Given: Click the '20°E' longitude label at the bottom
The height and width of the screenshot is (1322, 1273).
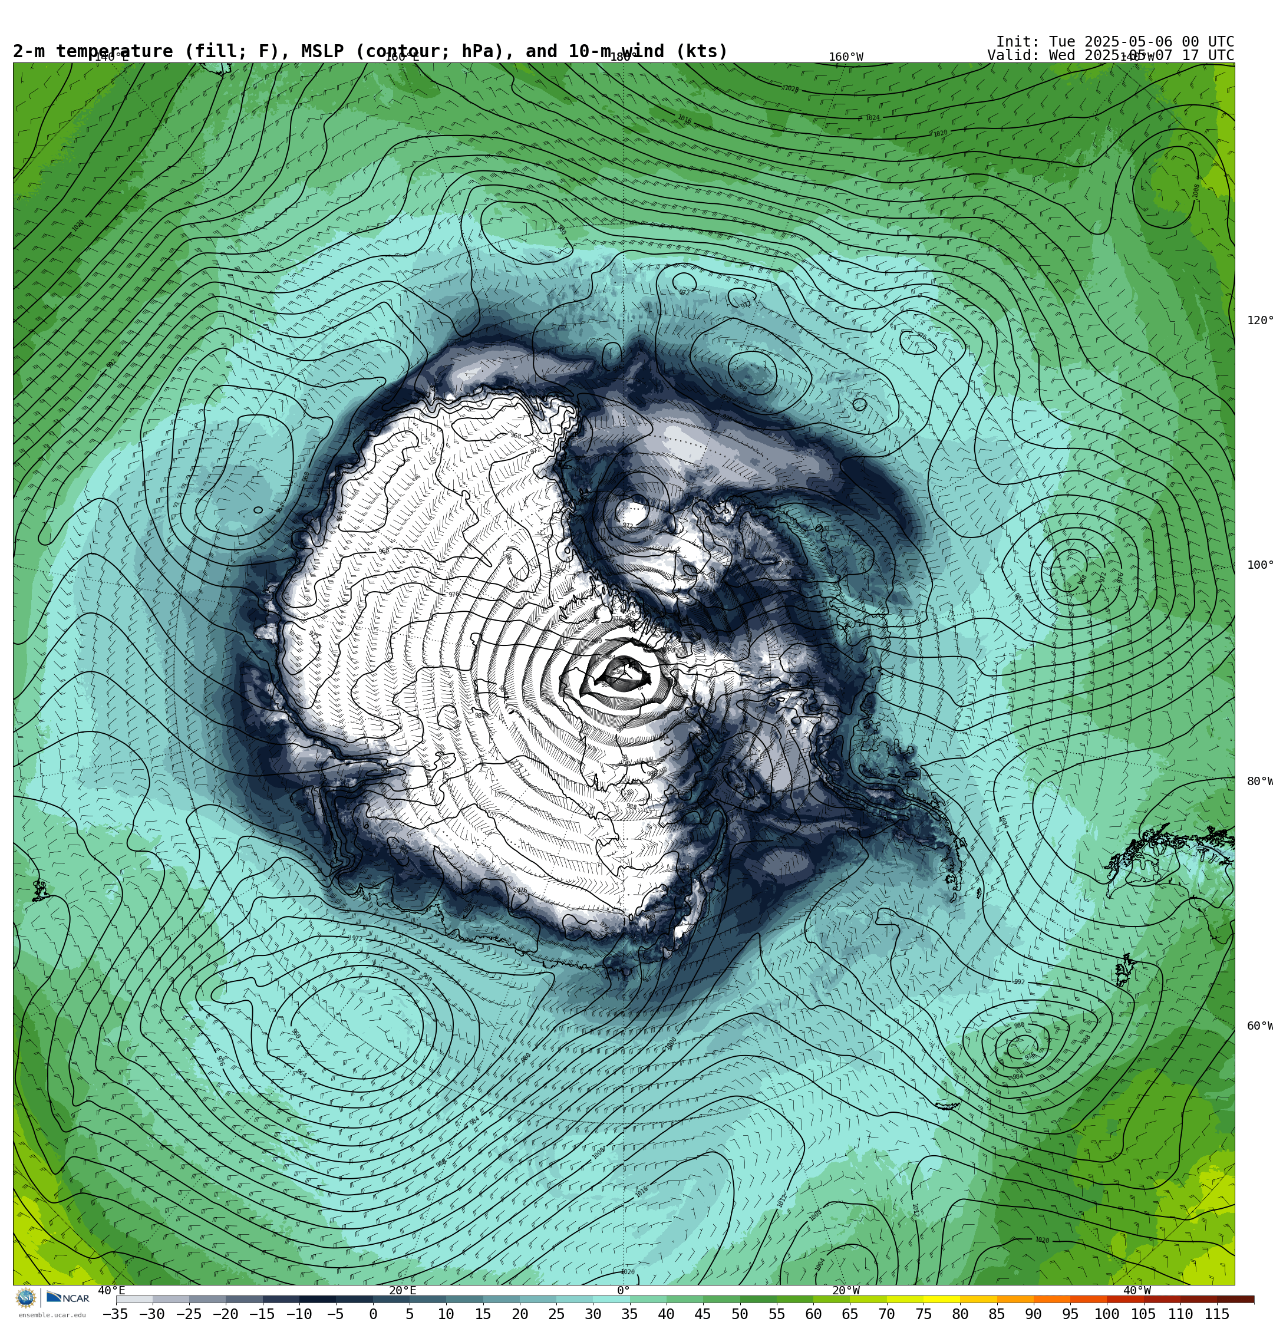Looking at the screenshot, I should coord(403,1290).
